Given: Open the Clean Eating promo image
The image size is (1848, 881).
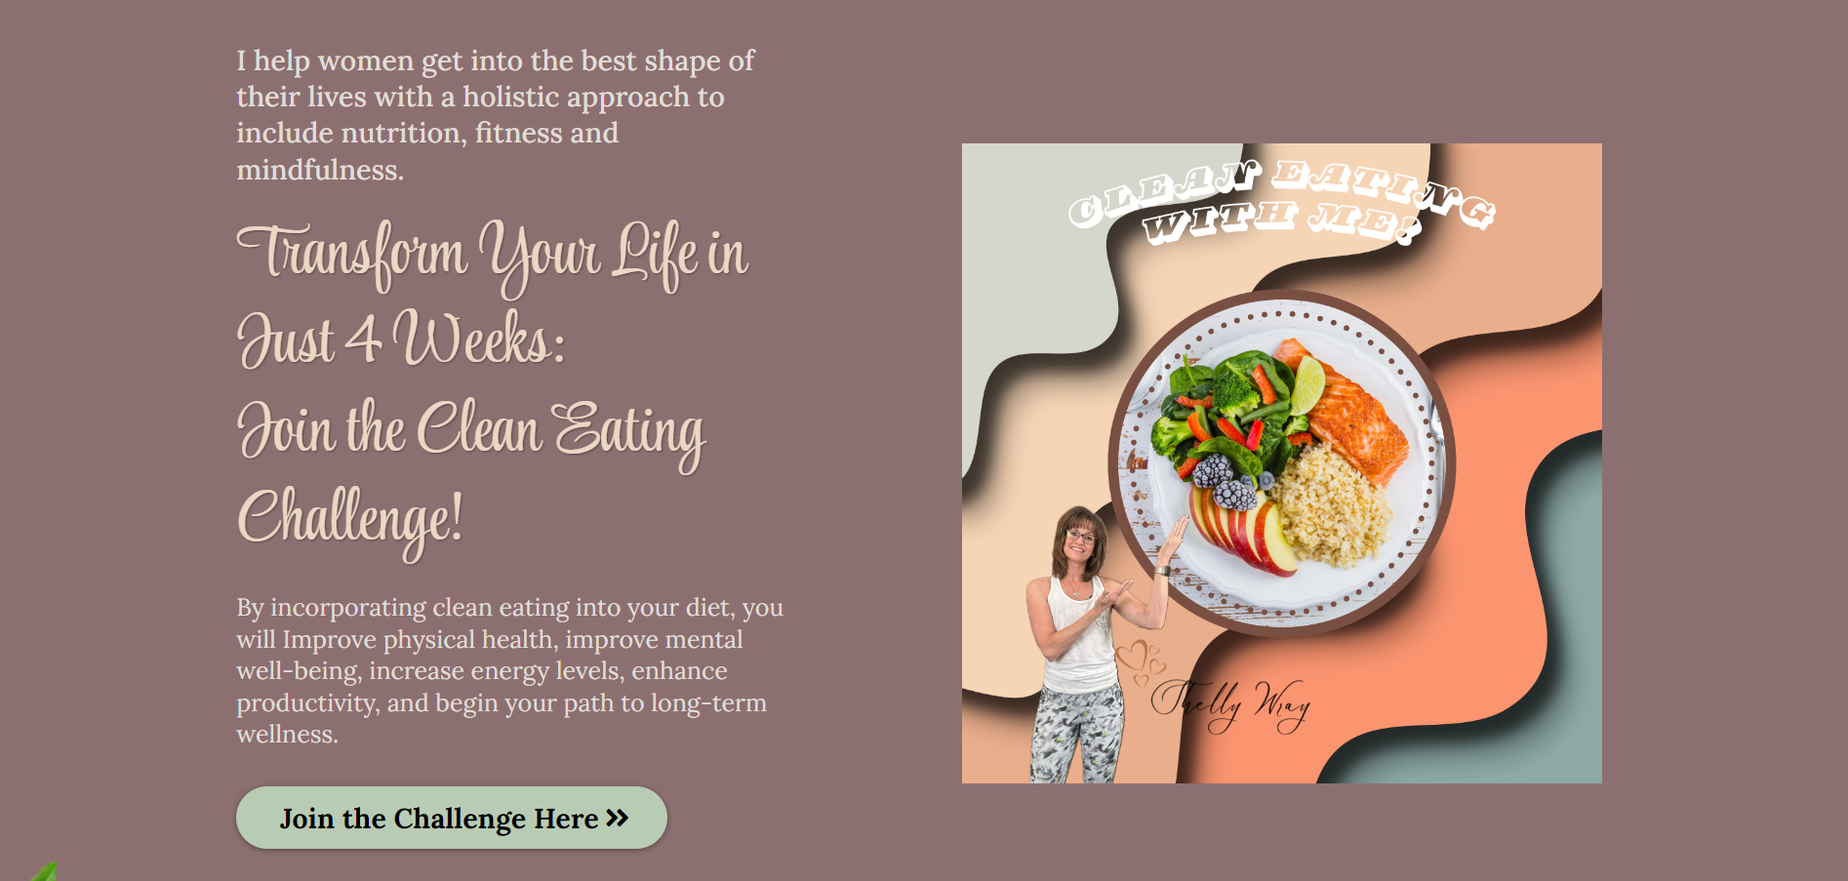Looking at the screenshot, I should tap(1281, 463).
